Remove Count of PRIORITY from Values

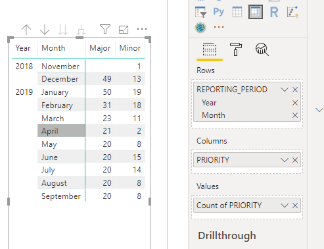point(295,206)
